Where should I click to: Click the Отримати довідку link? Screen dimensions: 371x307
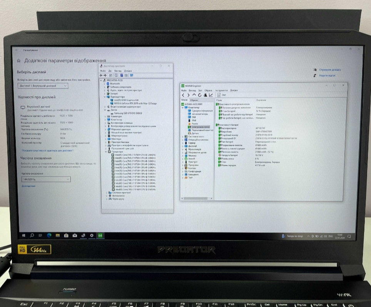coord(330,70)
